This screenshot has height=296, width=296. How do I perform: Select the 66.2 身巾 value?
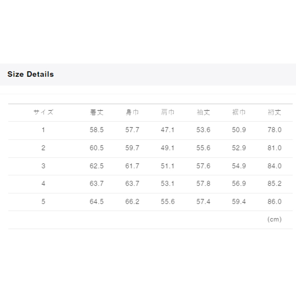(132, 202)
